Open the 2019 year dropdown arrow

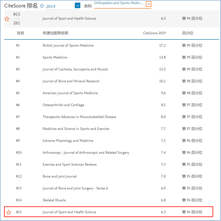click(x=77, y=5)
